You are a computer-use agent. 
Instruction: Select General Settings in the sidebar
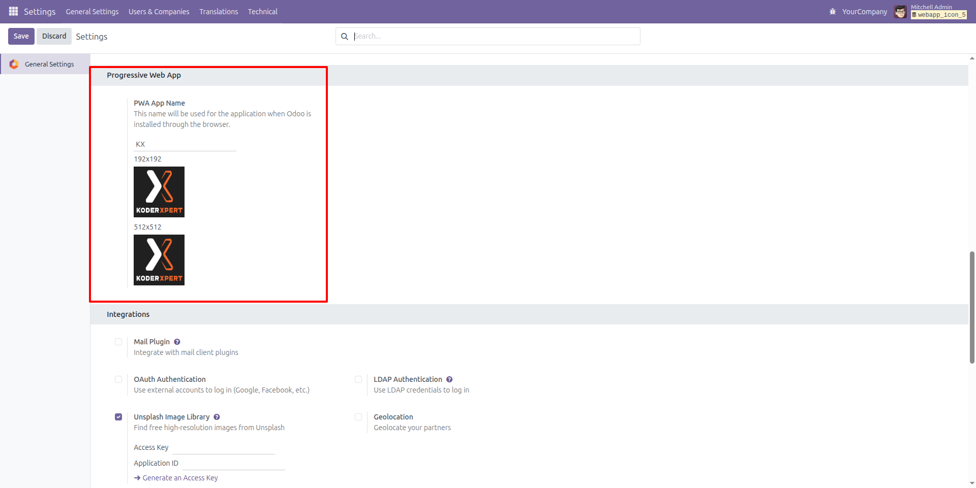click(x=45, y=64)
